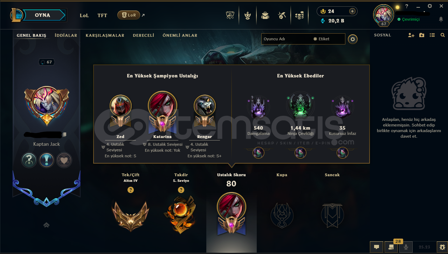Open the Store coins icon
This screenshot has width=448, height=254.
click(299, 15)
